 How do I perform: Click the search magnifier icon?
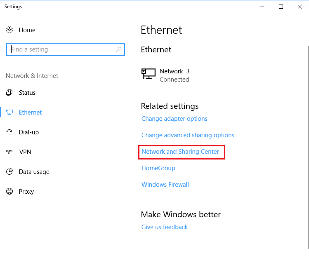click(x=119, y=49)
